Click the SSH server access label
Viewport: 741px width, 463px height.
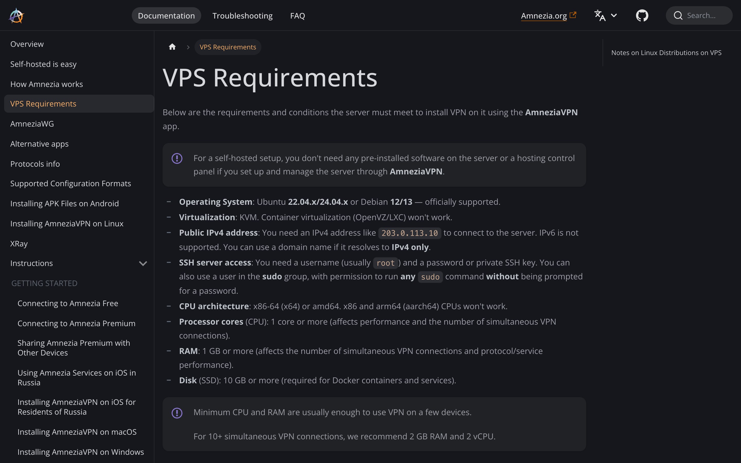tap(215, 263)
